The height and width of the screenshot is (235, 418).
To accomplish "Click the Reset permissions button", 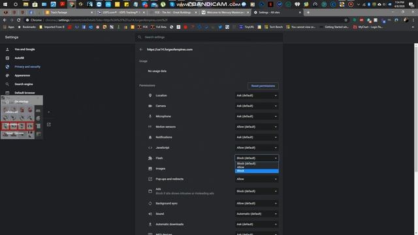I will 263,86.
